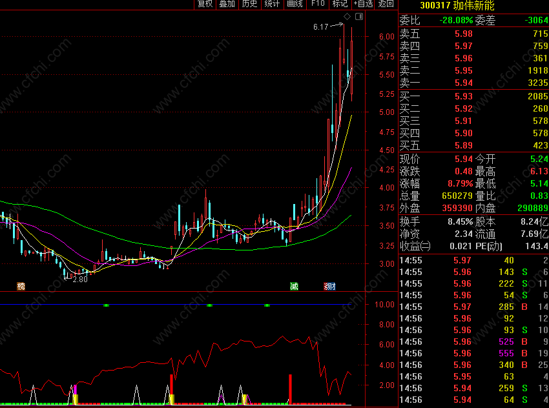Image resolution: width=549 pixels, height=408 pixels.
Task: Add stock with +自选 button
Action: (x=364, y=4)
